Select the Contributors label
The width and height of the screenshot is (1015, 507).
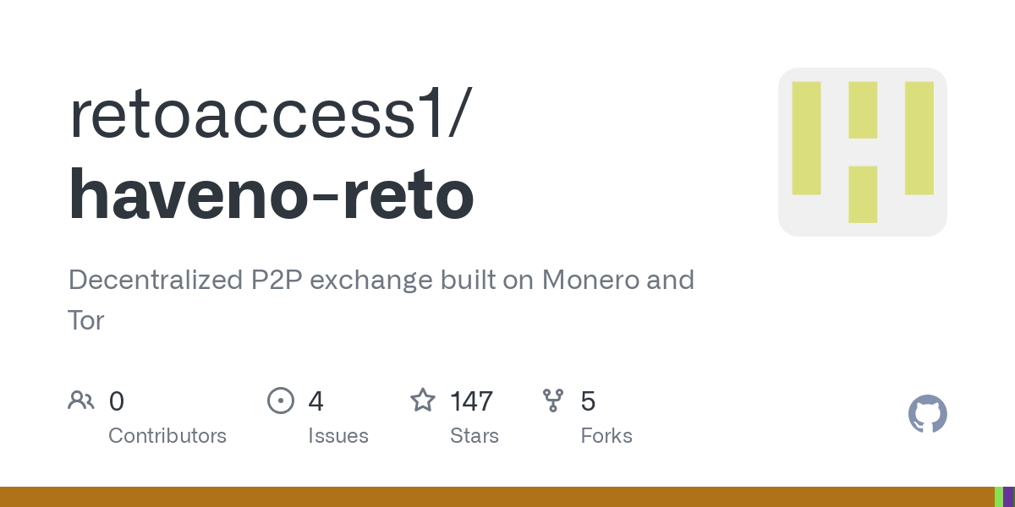point(167,436)
